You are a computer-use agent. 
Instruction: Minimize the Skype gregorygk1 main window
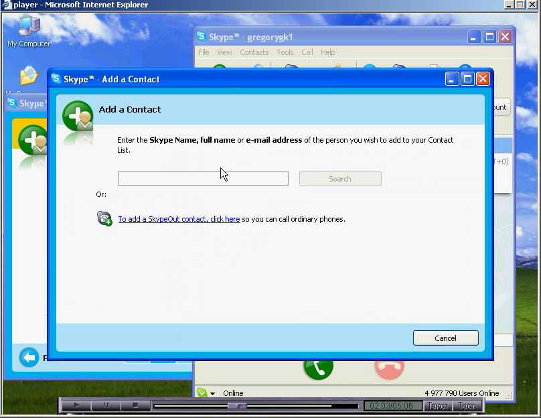click(474, 37)
